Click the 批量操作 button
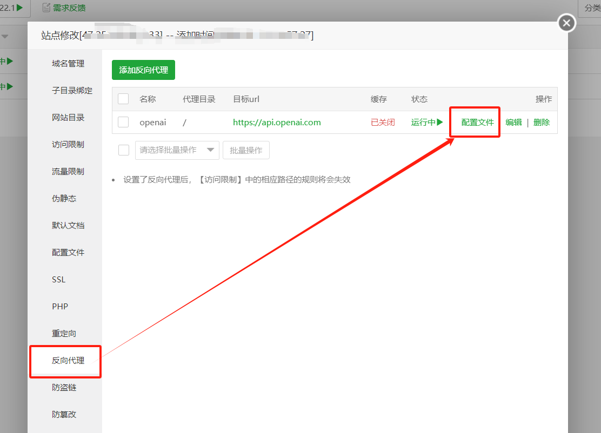 point(246,150)
